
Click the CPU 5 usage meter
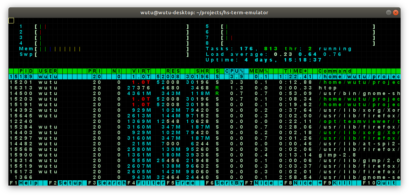pos(291,27)
